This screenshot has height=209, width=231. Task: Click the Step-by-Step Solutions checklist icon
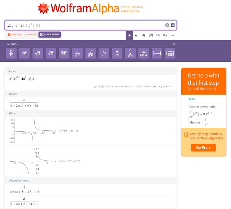click(186, 135)
